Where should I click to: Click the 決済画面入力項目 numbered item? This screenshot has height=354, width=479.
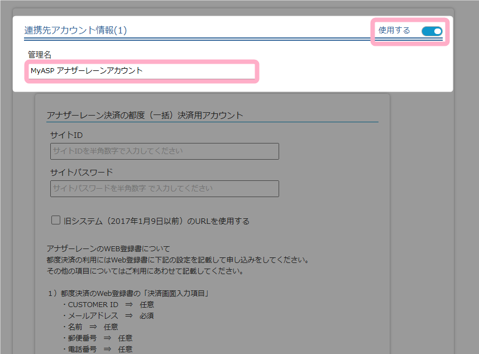tap(128, 294)
